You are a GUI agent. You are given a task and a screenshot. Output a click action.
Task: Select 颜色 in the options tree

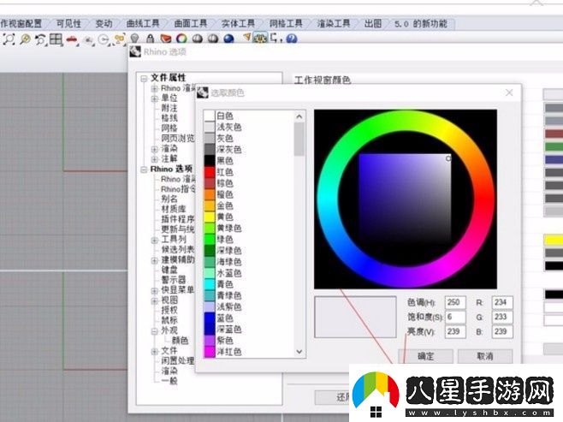pos(180,341)
